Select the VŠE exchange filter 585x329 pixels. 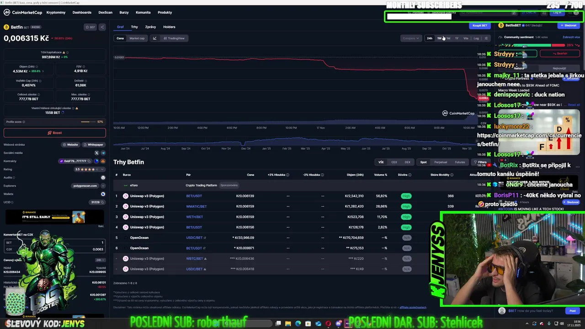point(381,162)
